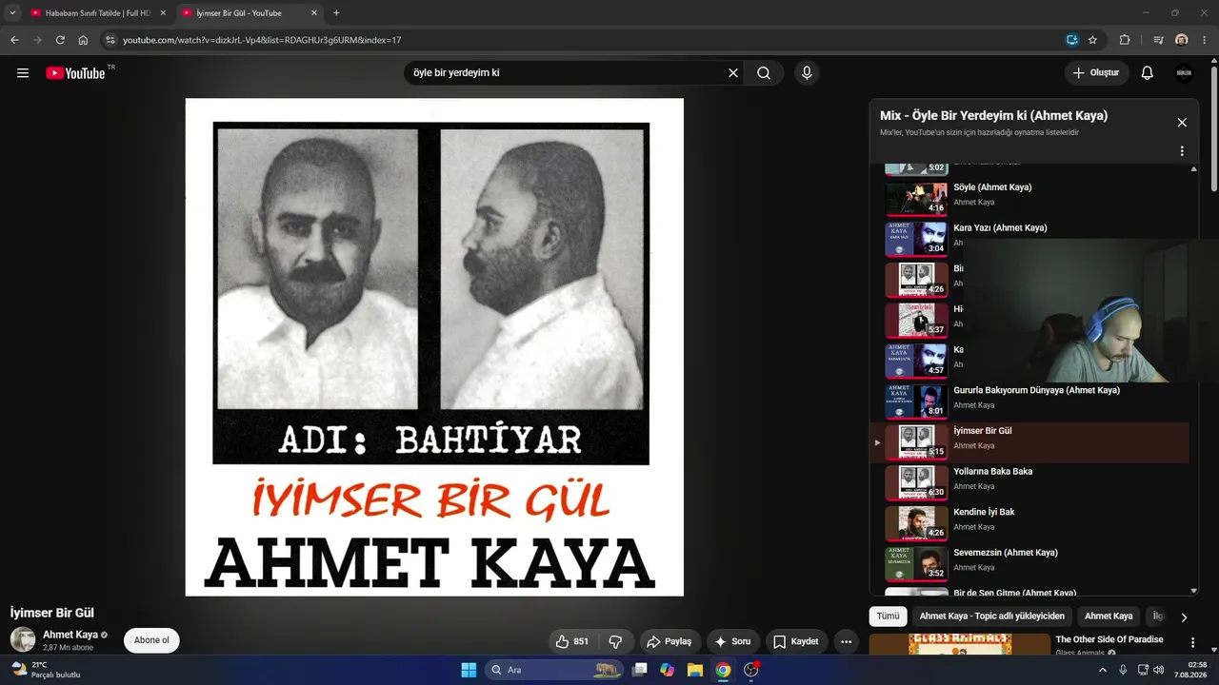
Task: Open the Ahmet Kaya channel avatar
Action: point(23,639)
